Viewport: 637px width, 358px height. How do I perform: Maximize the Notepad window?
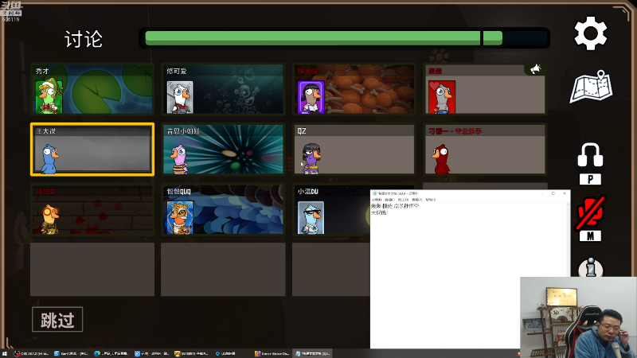click(553, 193)
